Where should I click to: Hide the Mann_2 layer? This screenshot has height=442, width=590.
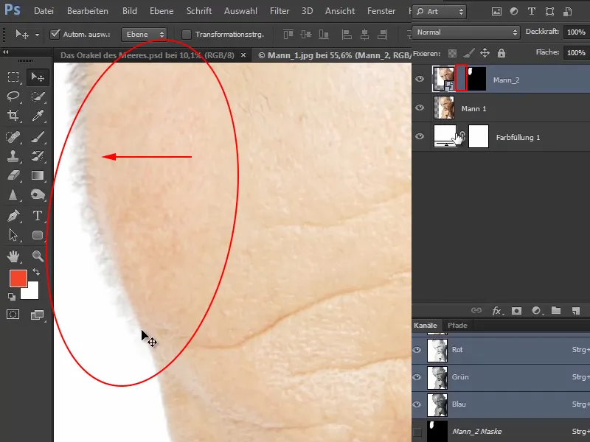(420, 79)
